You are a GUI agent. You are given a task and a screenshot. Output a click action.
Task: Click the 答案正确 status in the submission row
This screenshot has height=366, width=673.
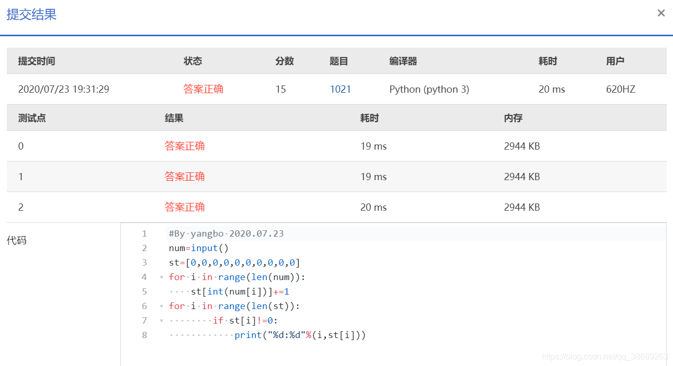tap(203, 89)
